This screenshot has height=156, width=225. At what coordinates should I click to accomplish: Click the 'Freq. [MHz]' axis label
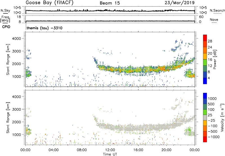click(5, 19)
